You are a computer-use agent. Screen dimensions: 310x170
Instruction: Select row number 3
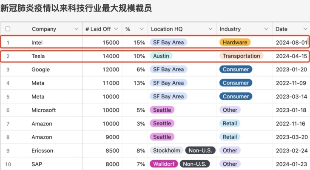pos(8,70)
